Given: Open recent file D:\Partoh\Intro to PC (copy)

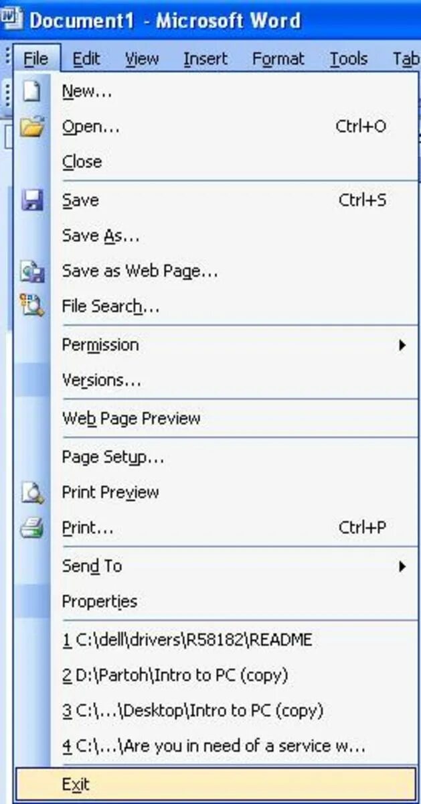Looking at the screenshot, I should (x=175, y=675).
